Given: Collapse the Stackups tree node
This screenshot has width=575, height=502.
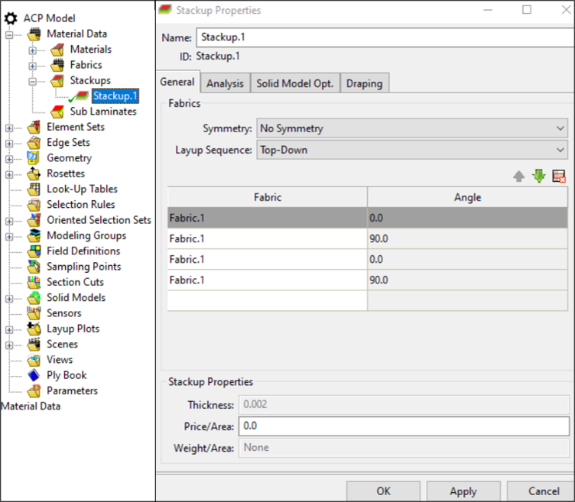Looking at the screenshot, I should coord(33,81).
